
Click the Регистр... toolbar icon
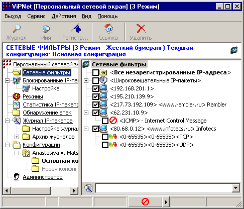(76, 28)
